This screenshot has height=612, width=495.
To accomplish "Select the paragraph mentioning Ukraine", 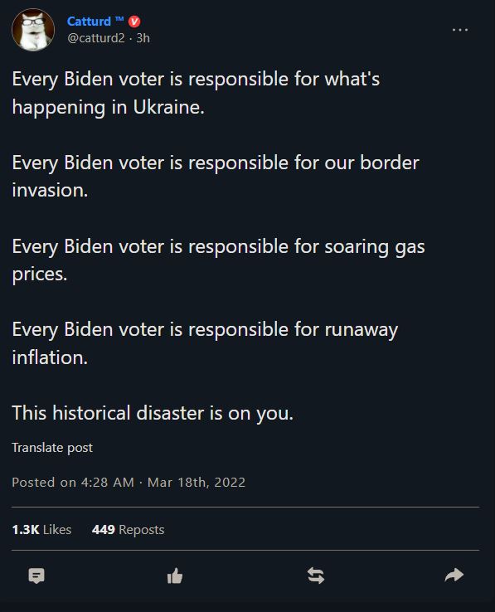I will tap(196, 93).
